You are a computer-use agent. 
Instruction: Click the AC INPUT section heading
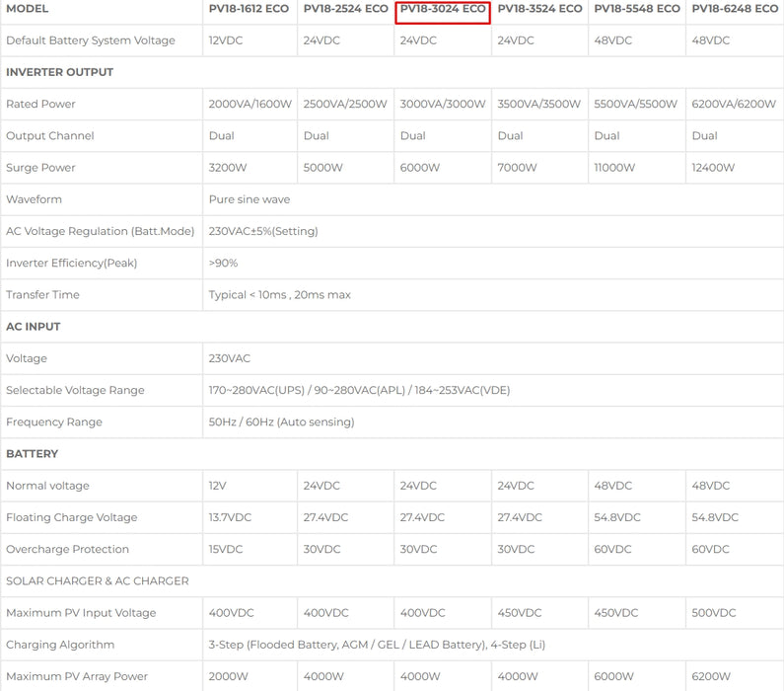pyautogui.click(x=33, y=327)
